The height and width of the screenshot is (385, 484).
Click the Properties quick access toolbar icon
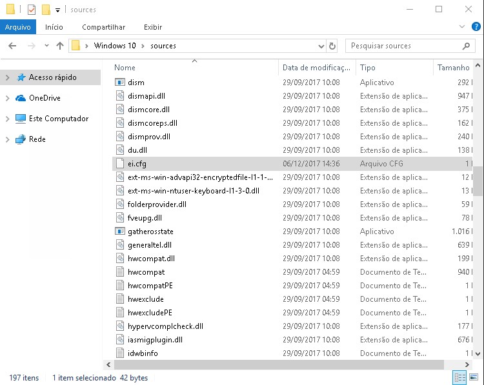point(32,10)
